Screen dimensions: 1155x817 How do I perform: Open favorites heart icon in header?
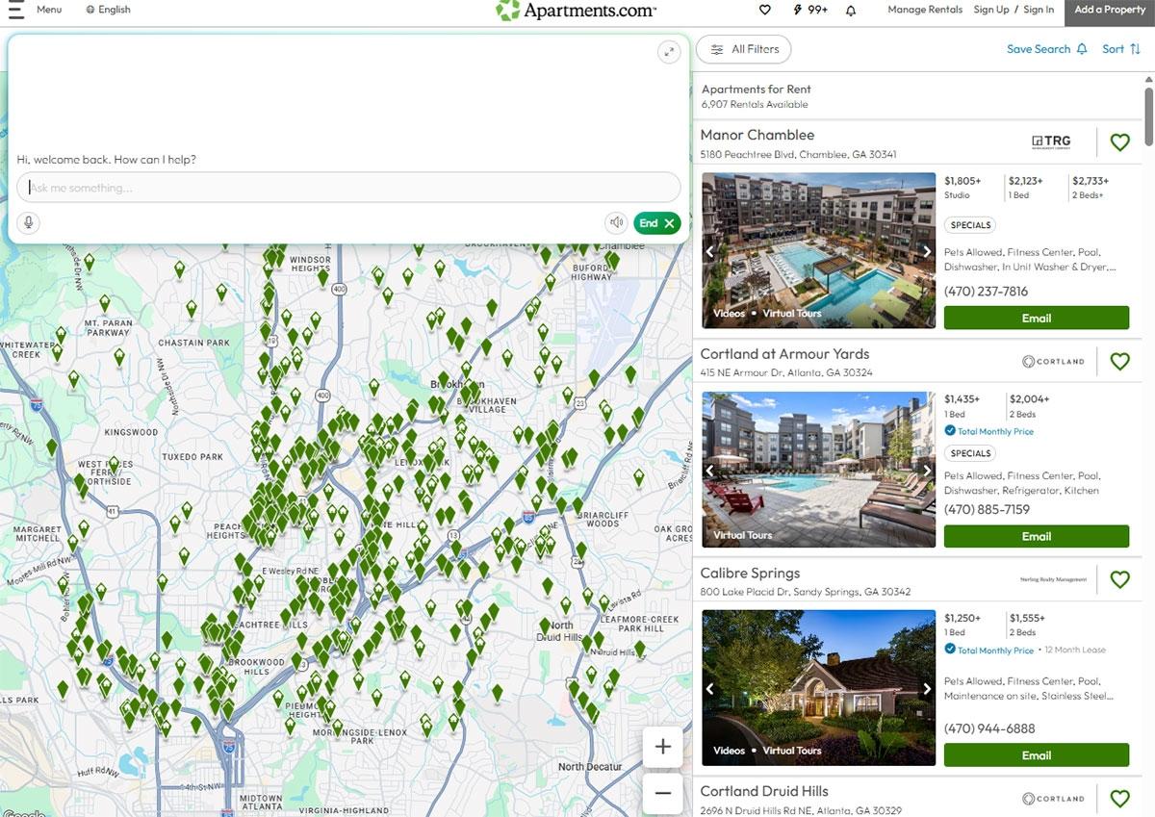765,10
